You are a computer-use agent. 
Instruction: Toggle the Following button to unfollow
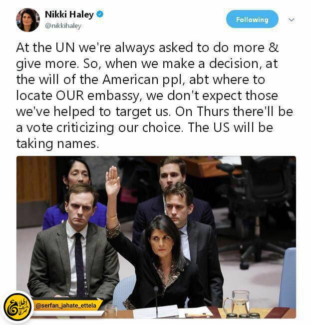[x=252, y=19]
